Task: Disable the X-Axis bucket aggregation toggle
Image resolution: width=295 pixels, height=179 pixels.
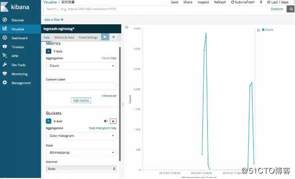Action: [106, 121]
